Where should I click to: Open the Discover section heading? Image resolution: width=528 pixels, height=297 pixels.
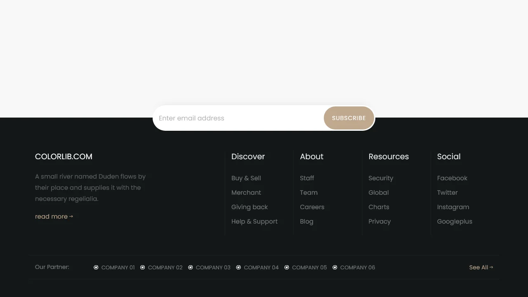(248, 157)
